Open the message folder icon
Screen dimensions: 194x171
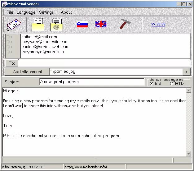(38, 25)
